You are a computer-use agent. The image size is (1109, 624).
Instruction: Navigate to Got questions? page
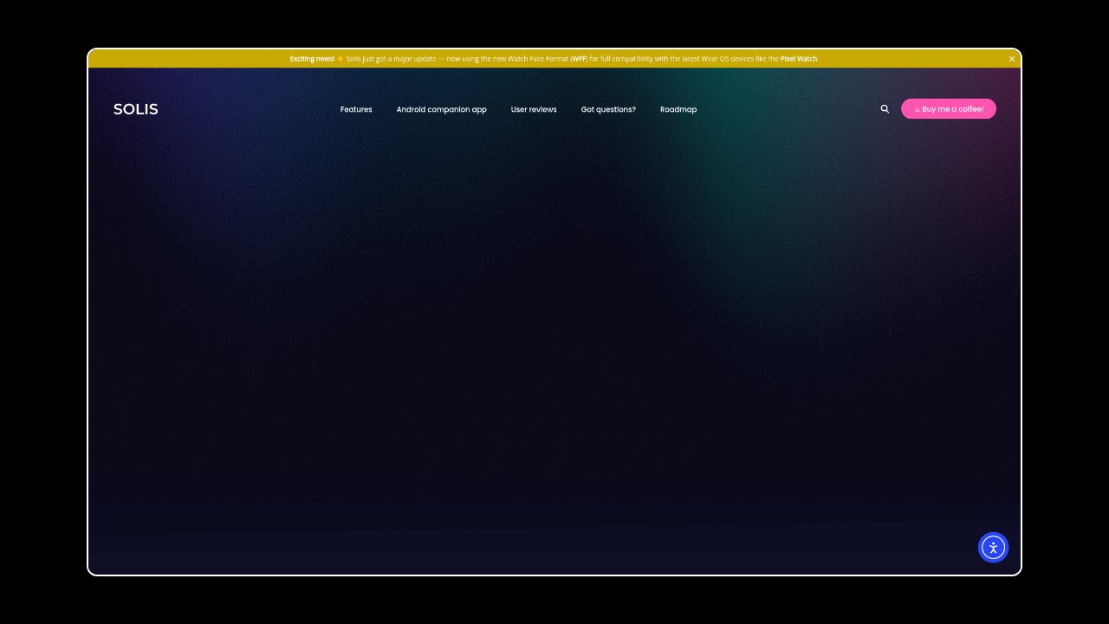point(608,109)
